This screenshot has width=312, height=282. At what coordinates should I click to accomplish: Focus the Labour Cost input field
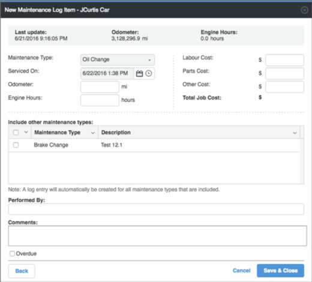pyautogui.click(x=284, y=60)
